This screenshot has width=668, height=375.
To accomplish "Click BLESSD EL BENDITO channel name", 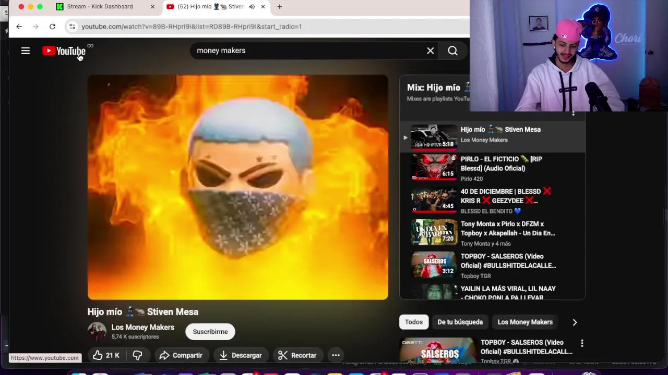I will [x=491, y=211].
